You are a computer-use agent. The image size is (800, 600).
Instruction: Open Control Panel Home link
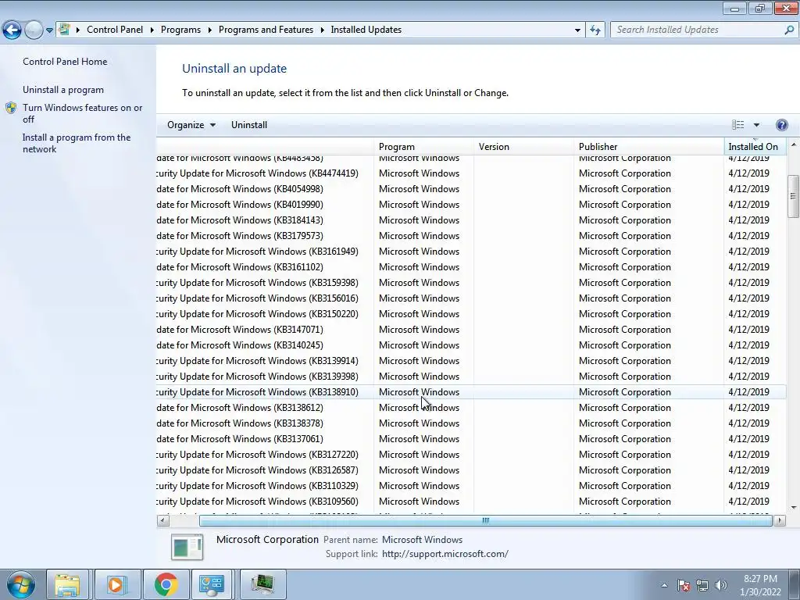[65, 62]
